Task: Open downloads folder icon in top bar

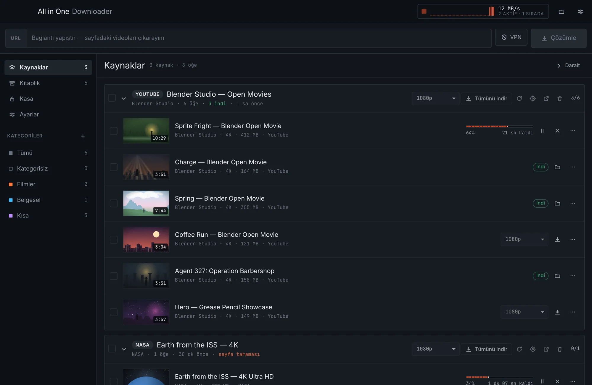Action: coord(561,12)
